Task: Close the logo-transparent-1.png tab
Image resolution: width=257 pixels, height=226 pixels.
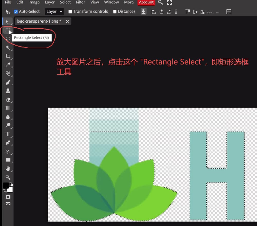Action: (x=67, y=21)
